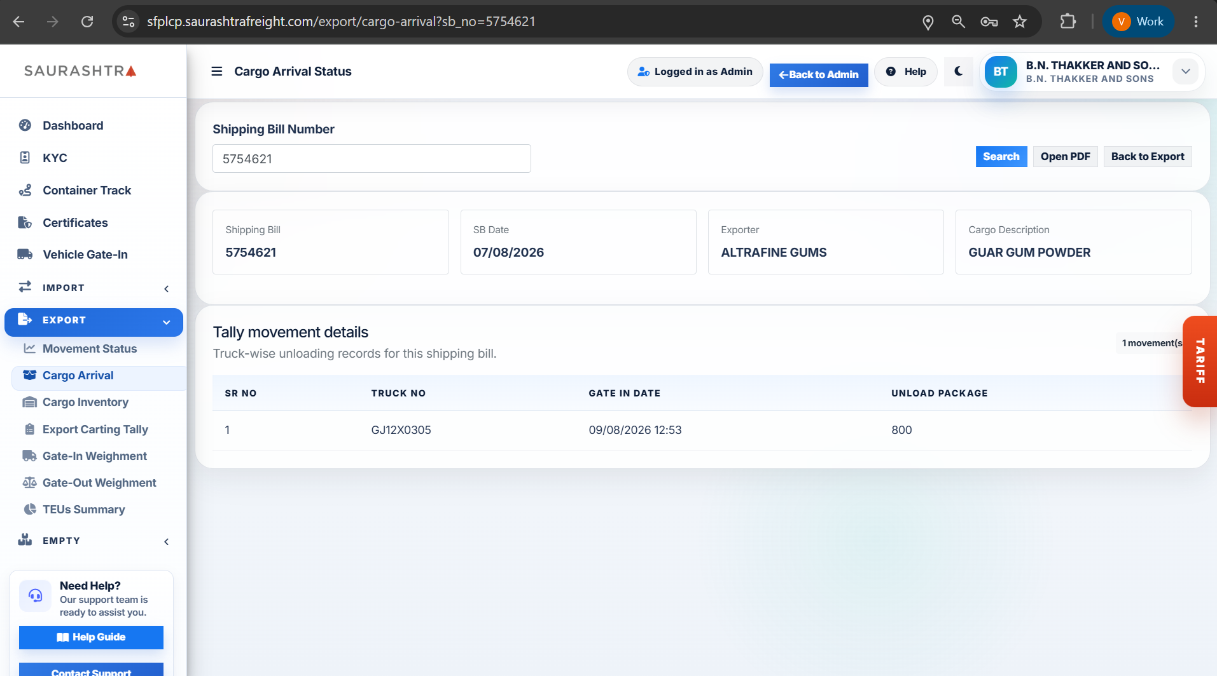This screenshot has height=676, width=1217.
Task: Click the browser back arrow
Action: (x=18, y=22)
